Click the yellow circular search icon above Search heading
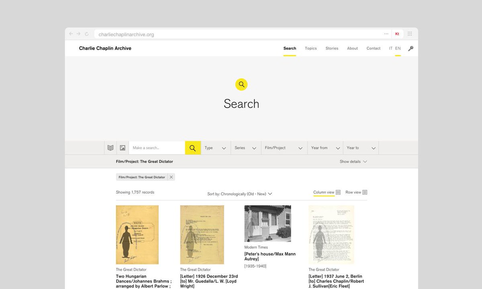The height and width of the screenshot is (289, 482). [241, 84]
